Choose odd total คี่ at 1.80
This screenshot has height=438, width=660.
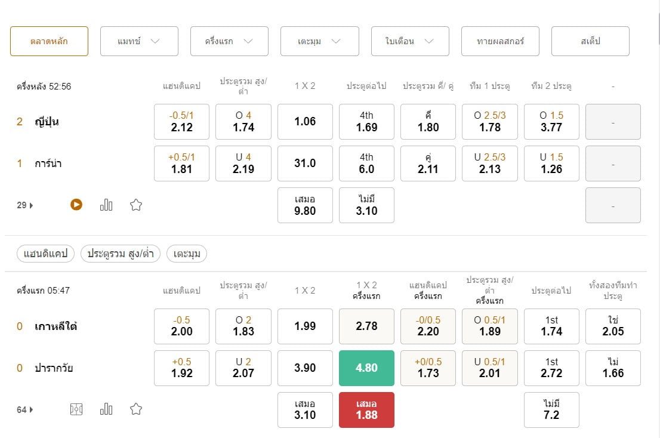428,122
